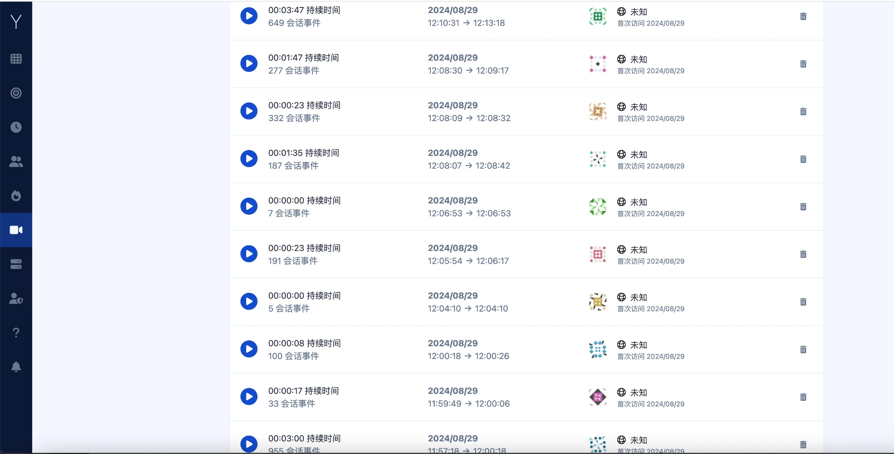Open the goals target icon
The width and height of the screenshot is (894, 454).
(x=16, y=93)
